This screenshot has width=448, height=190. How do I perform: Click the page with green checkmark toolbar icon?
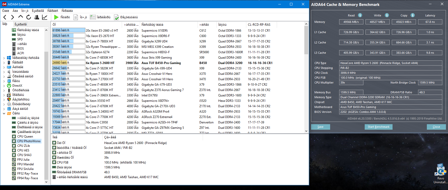point(116,17)
